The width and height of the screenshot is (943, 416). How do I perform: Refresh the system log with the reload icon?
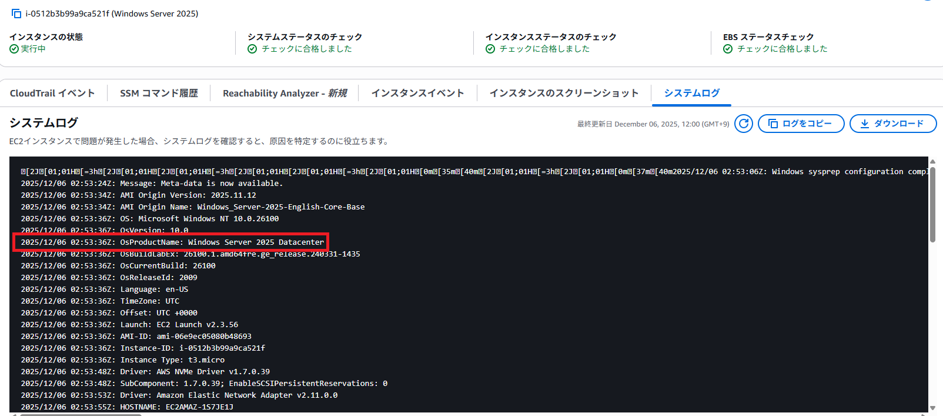[x=744, y=124]
